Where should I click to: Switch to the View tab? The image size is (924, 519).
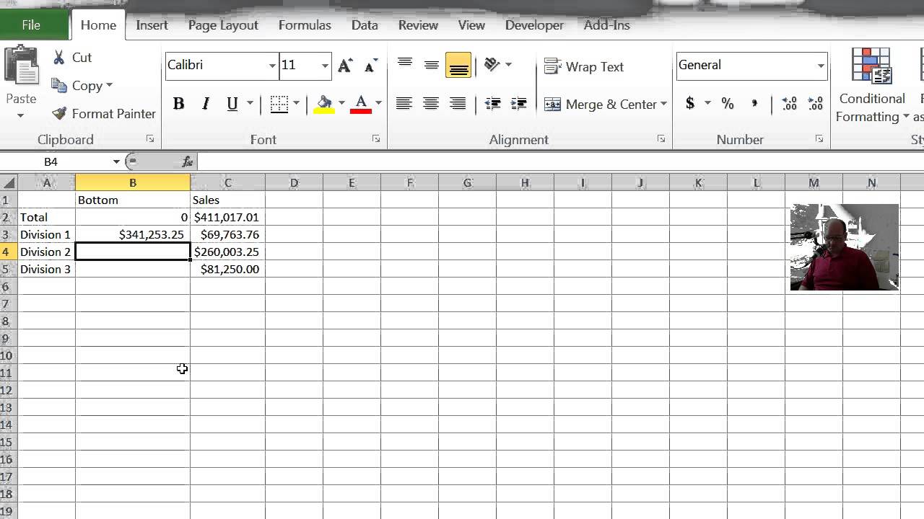click(x=471, y=25)
